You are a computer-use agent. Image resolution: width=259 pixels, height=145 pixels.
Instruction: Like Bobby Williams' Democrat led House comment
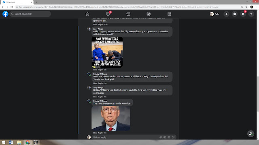pyautogui.click(x=95, y=83)
